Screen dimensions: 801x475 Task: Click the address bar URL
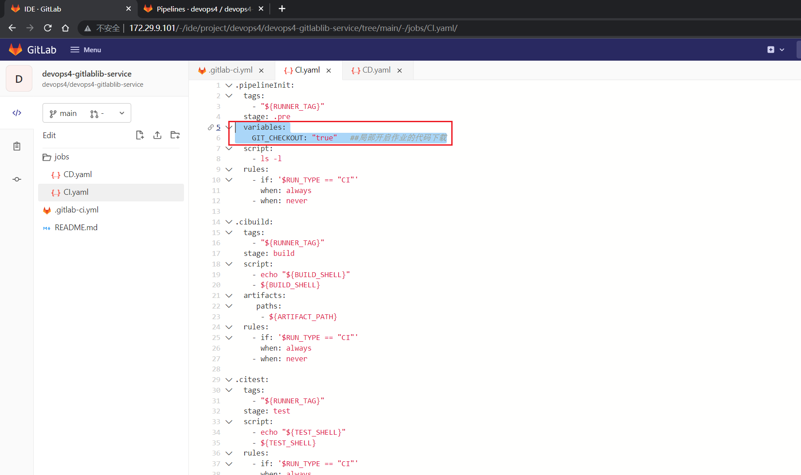[293, 28]
